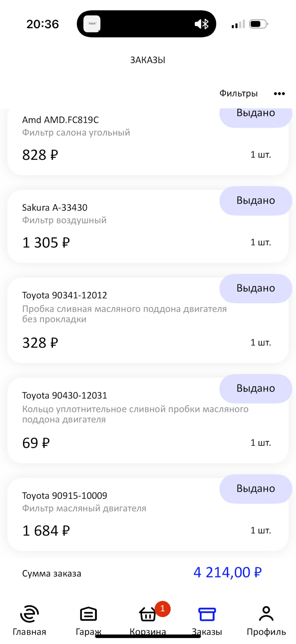Screen dimensions: 296x644
Task: Open the Профиль person icon
Action: click(x=266, y=614)
